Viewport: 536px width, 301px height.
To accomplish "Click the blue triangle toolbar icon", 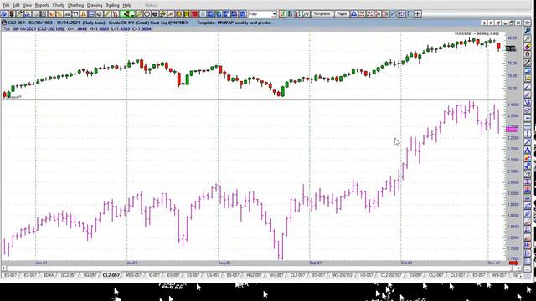I will [x=353, y=14].
